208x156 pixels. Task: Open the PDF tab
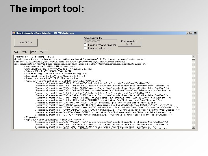click(x=34, y=52)
